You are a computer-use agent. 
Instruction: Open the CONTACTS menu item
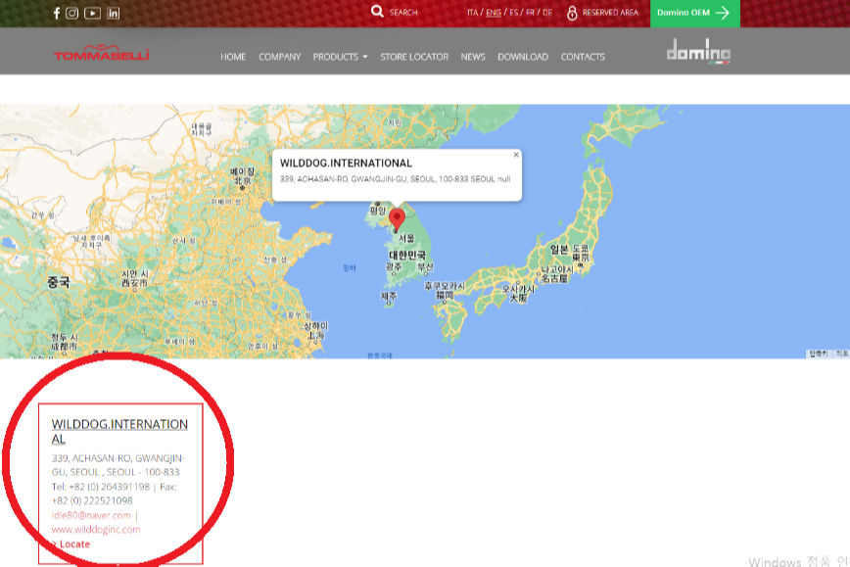coord(583,57)
